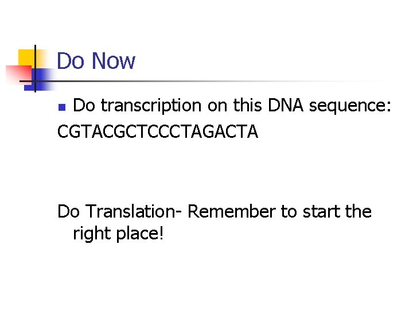Click the word "Now" in slide title
Viewport: 413px width, 310px height.
pos(112,61)
